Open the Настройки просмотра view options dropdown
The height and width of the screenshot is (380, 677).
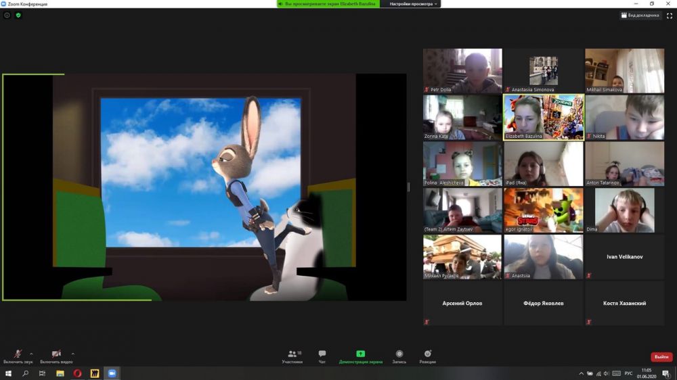[x=413, y=4]
